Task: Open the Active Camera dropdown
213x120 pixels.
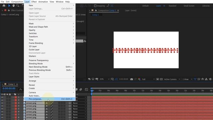Action: point(172,79)
